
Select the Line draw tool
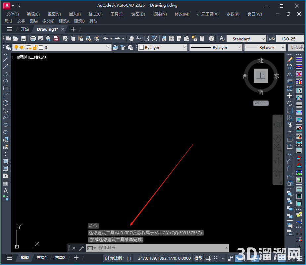(x=6, y=60)
